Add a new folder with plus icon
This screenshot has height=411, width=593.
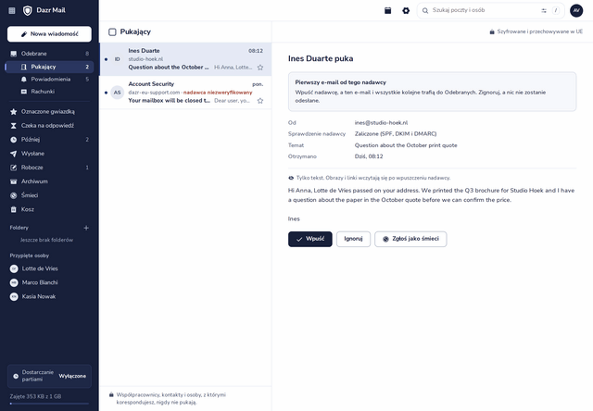click(x=86, y=228)
